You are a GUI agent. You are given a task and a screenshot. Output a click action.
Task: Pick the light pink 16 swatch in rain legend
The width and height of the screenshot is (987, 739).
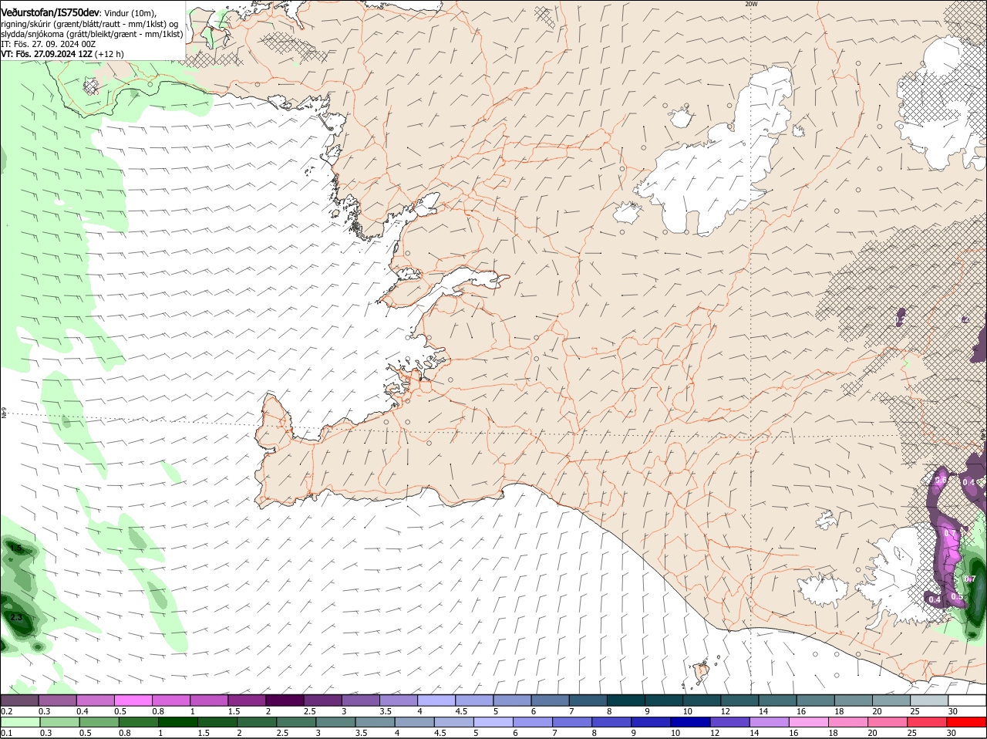[810, 722]
